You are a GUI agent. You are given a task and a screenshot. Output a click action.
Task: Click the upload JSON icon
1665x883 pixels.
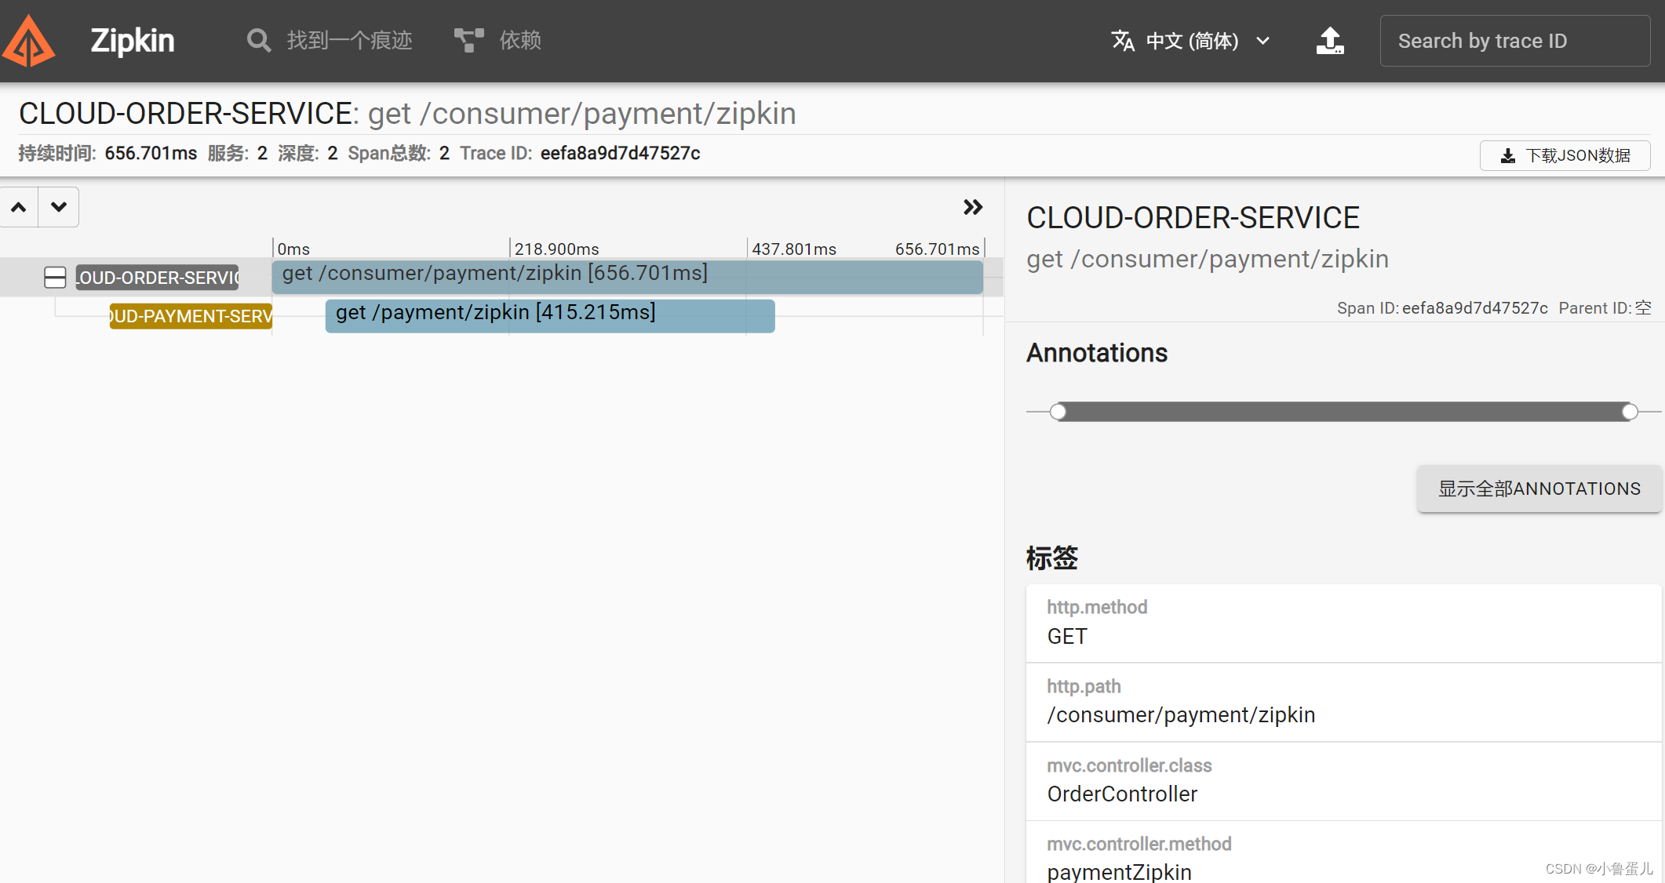(1330, 41)
